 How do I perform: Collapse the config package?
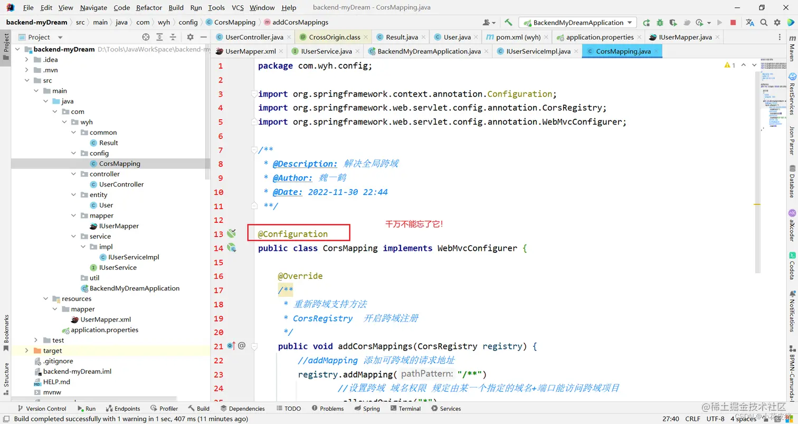(x=74, y=153)
